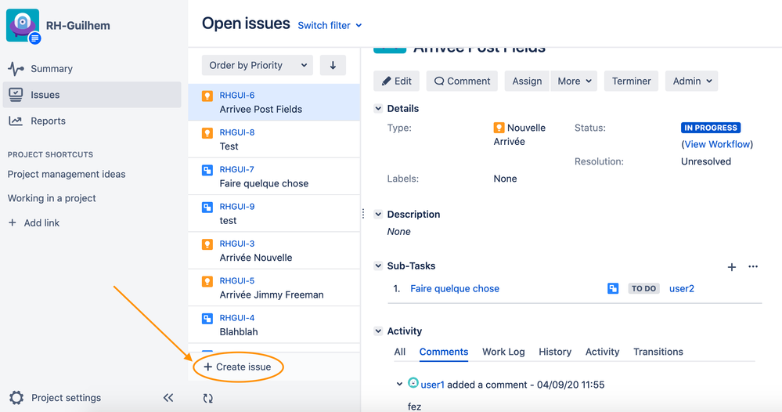Open Project management ideas shortcut
The width and height of the screenshot is (782, 412).
coord(67,174)
